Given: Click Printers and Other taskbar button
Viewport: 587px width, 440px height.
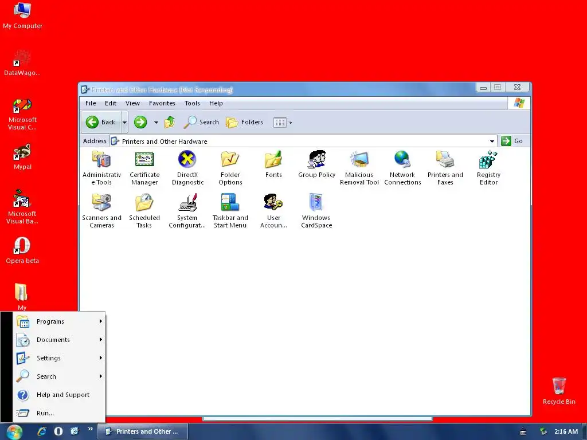Looking at the screenshot, I should [x=143, y=431].
